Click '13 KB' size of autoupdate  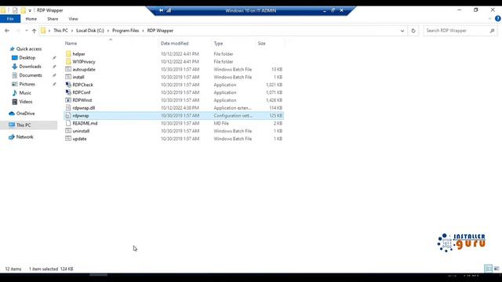coord(277,70)
